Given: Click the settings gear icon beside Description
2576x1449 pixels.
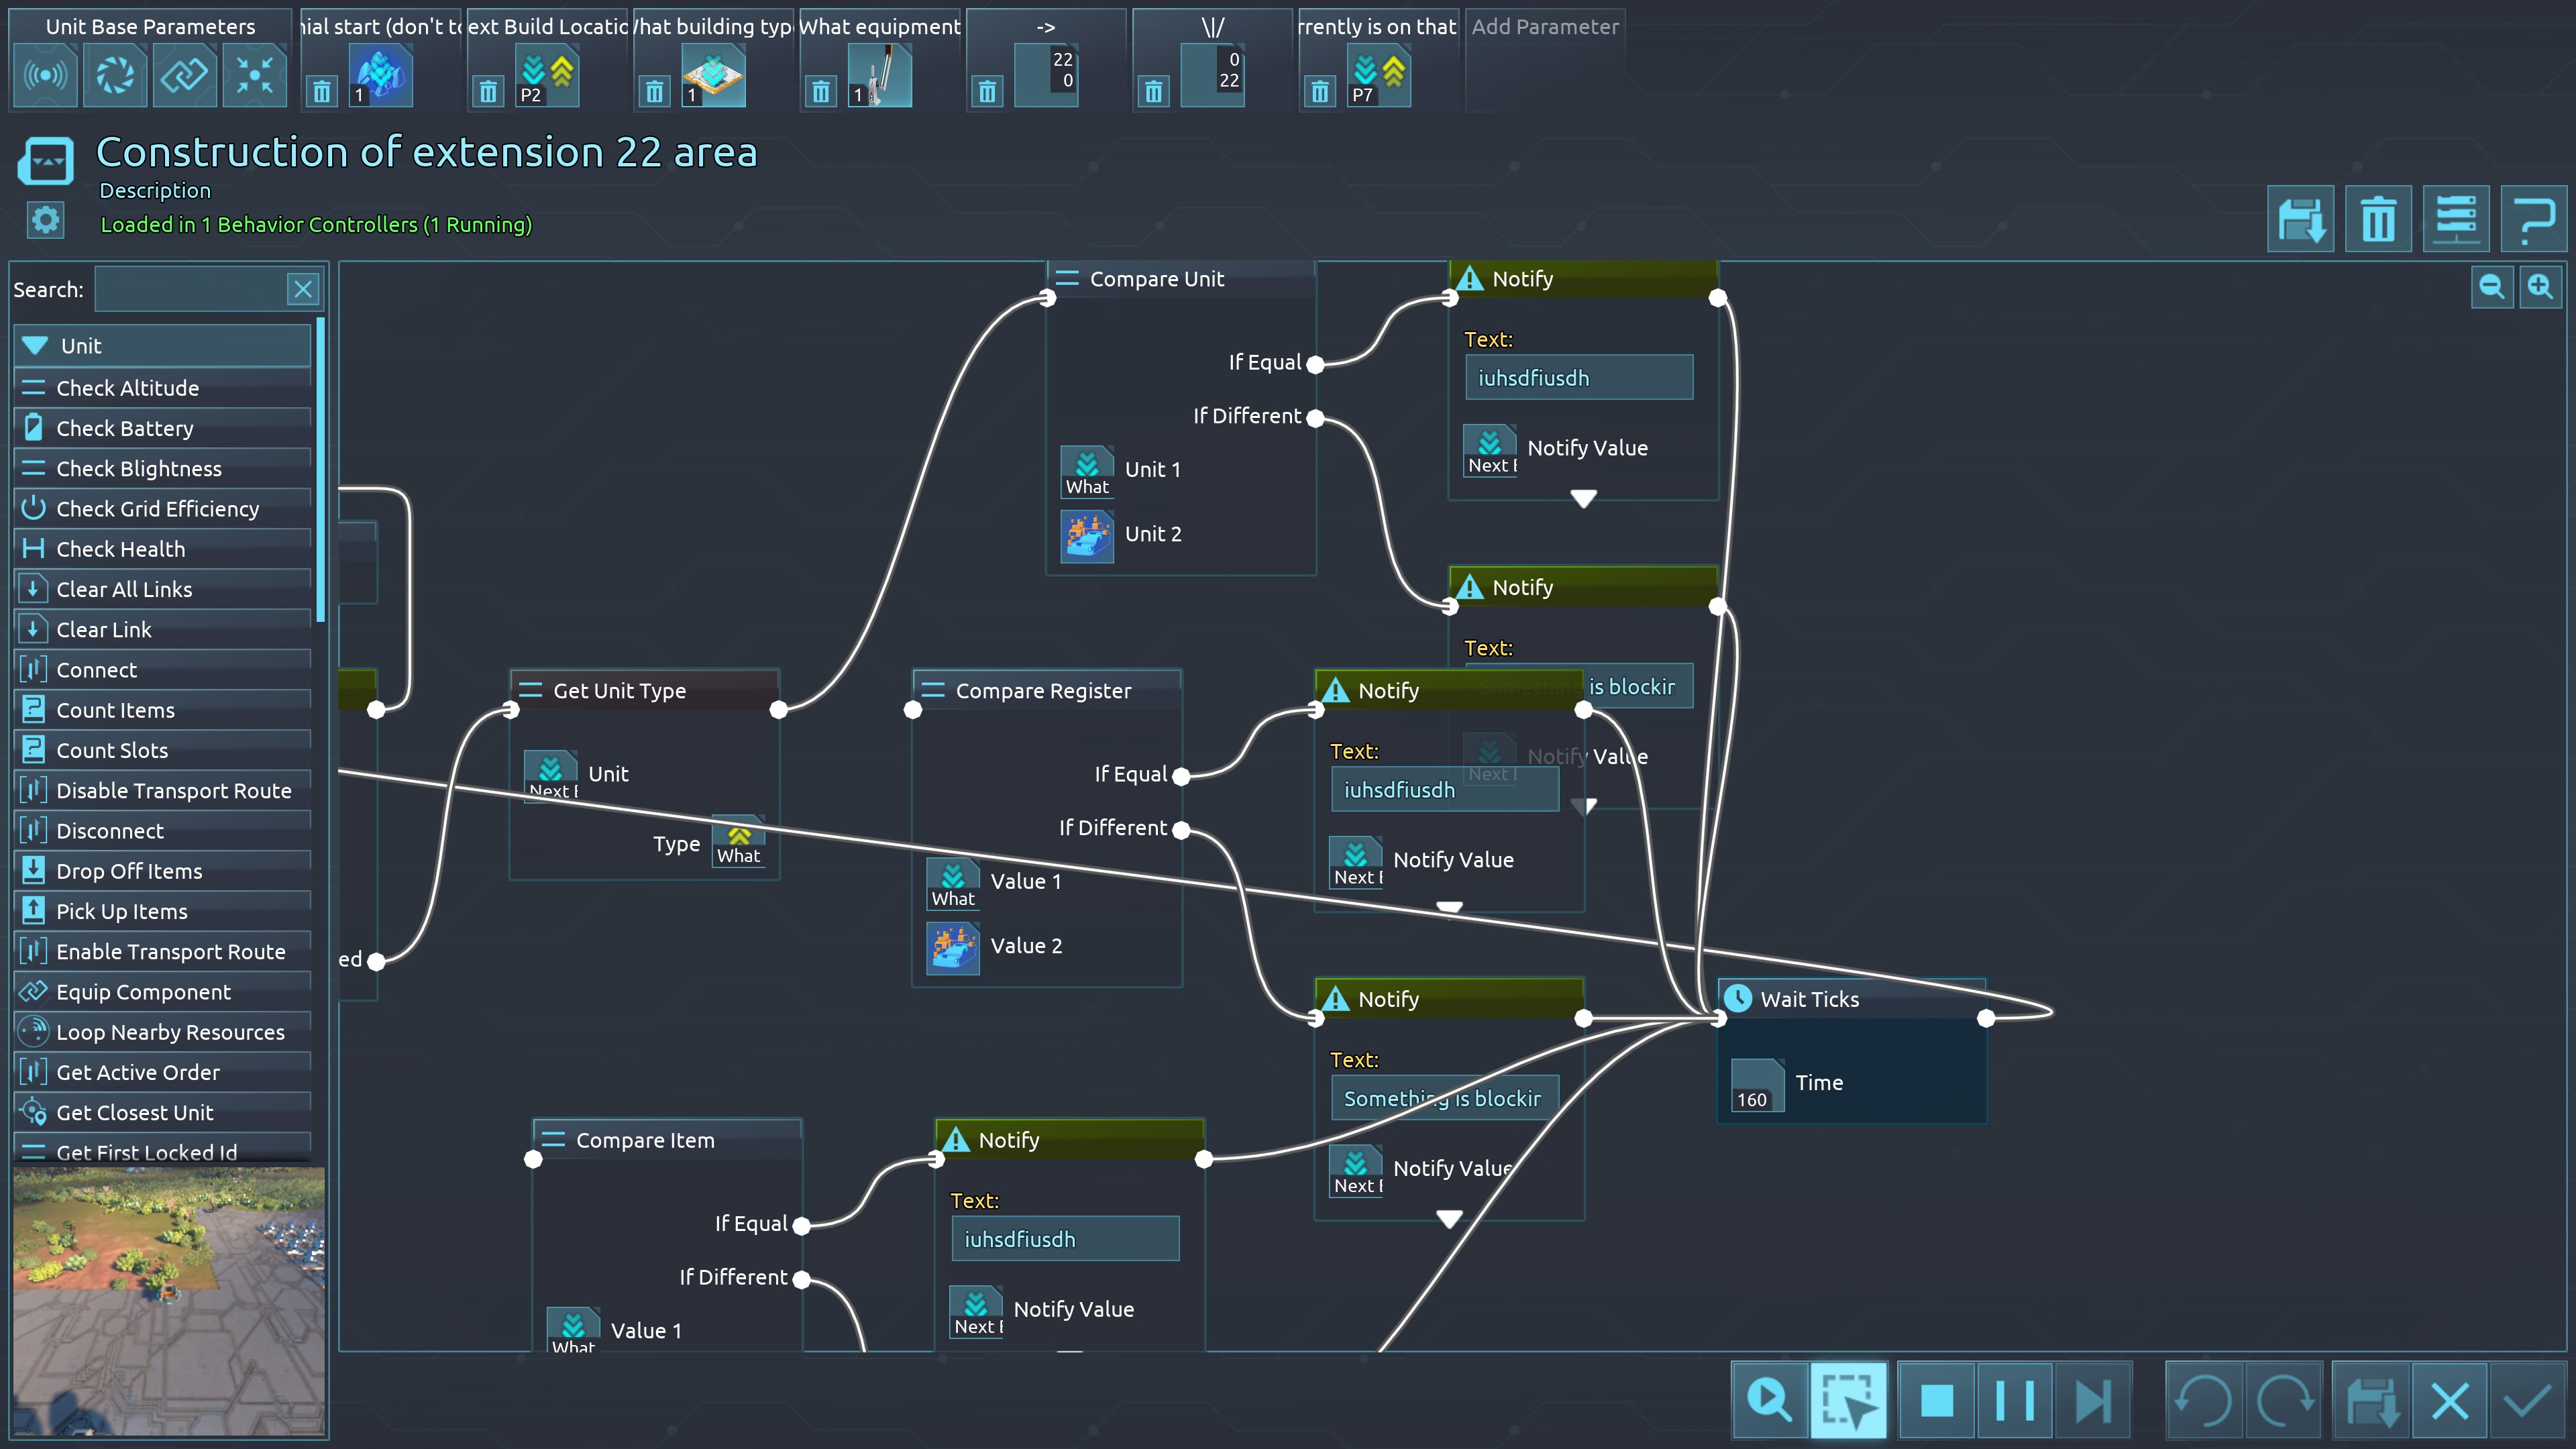Looking at the screenshot, I should click(45, 220).
